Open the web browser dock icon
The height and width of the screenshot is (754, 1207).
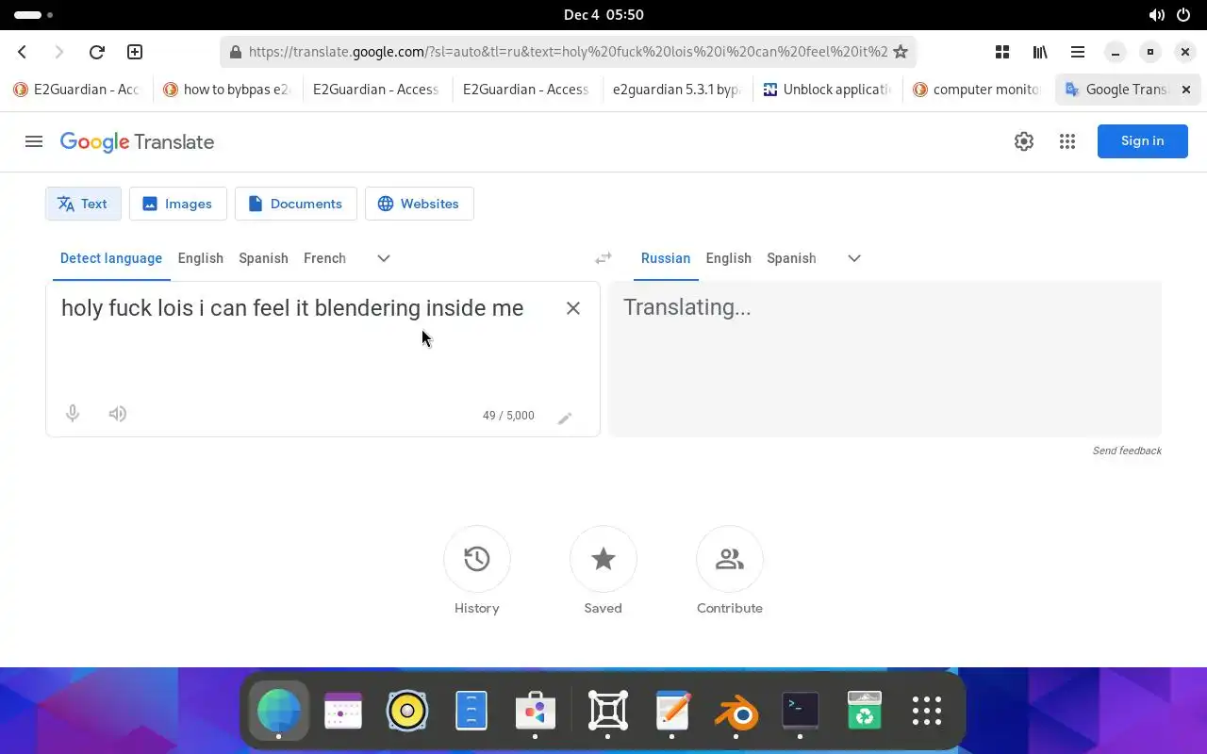click(x=279, y=711)
